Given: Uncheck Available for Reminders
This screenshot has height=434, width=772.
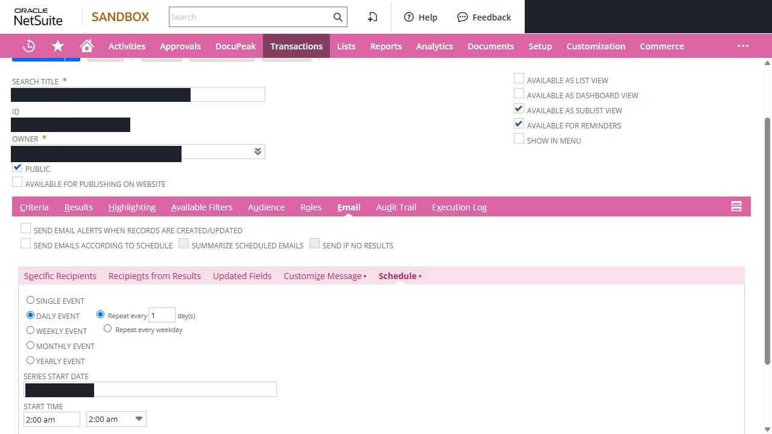Looking at the screenshot, I should [519, 124].
